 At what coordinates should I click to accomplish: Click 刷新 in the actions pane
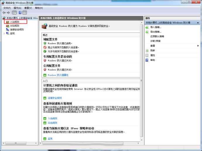[x=153, y=51]
